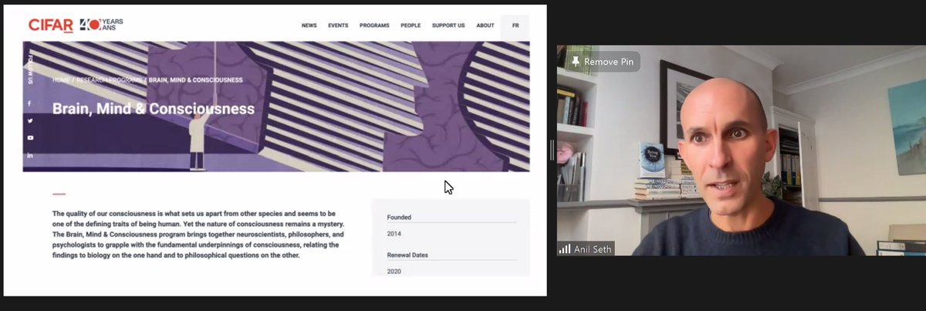926x311 pixels.
Task: Click the divider handle between share and video
Action: (x=552, y=150)
